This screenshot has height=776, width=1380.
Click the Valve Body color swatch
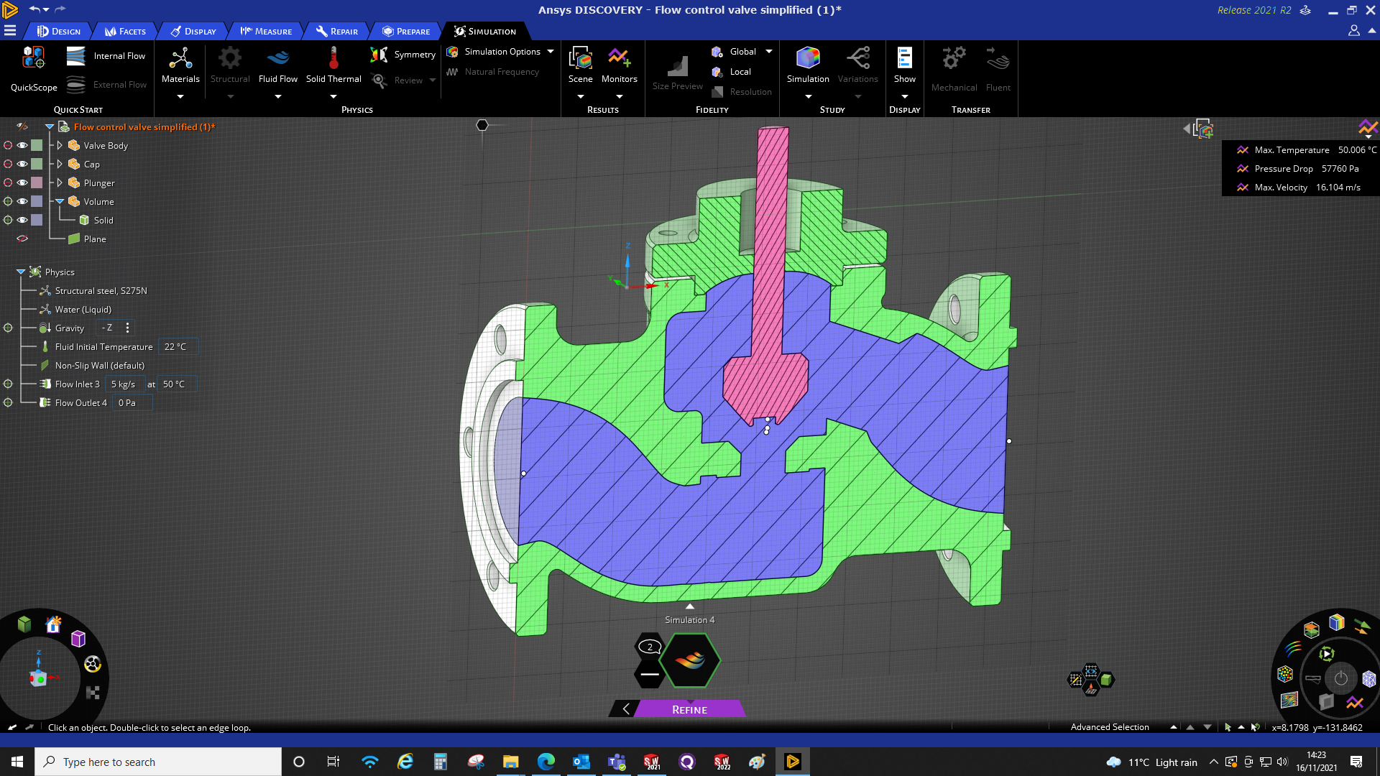click(x=37, y=145)
